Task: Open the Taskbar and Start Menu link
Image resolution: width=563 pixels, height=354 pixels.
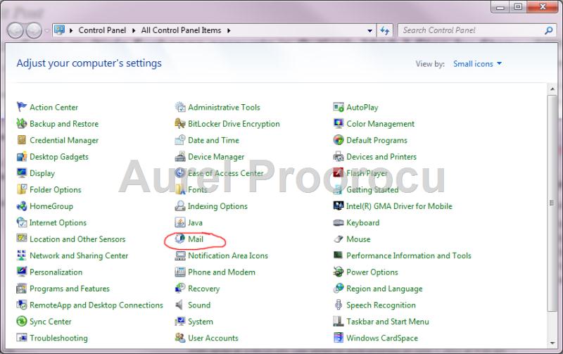Action: coord(388,322)
